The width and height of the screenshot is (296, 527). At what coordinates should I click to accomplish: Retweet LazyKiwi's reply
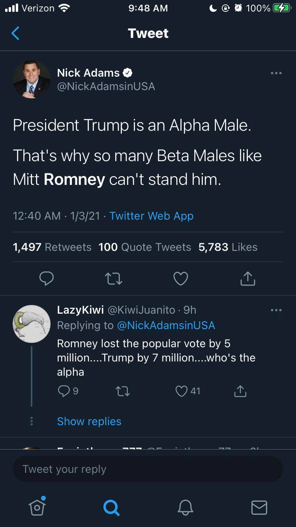coord(122,391)
